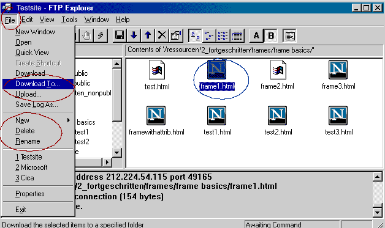Open recent connection 3 Cica

click(x=38, y=178)
